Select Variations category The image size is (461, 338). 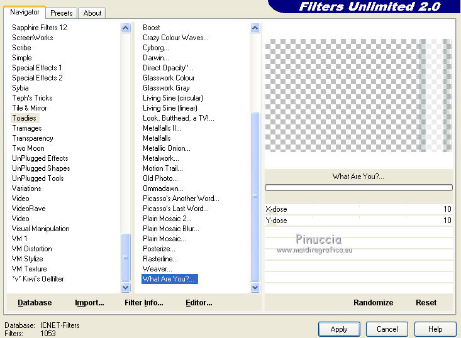[x=26, y=188]
